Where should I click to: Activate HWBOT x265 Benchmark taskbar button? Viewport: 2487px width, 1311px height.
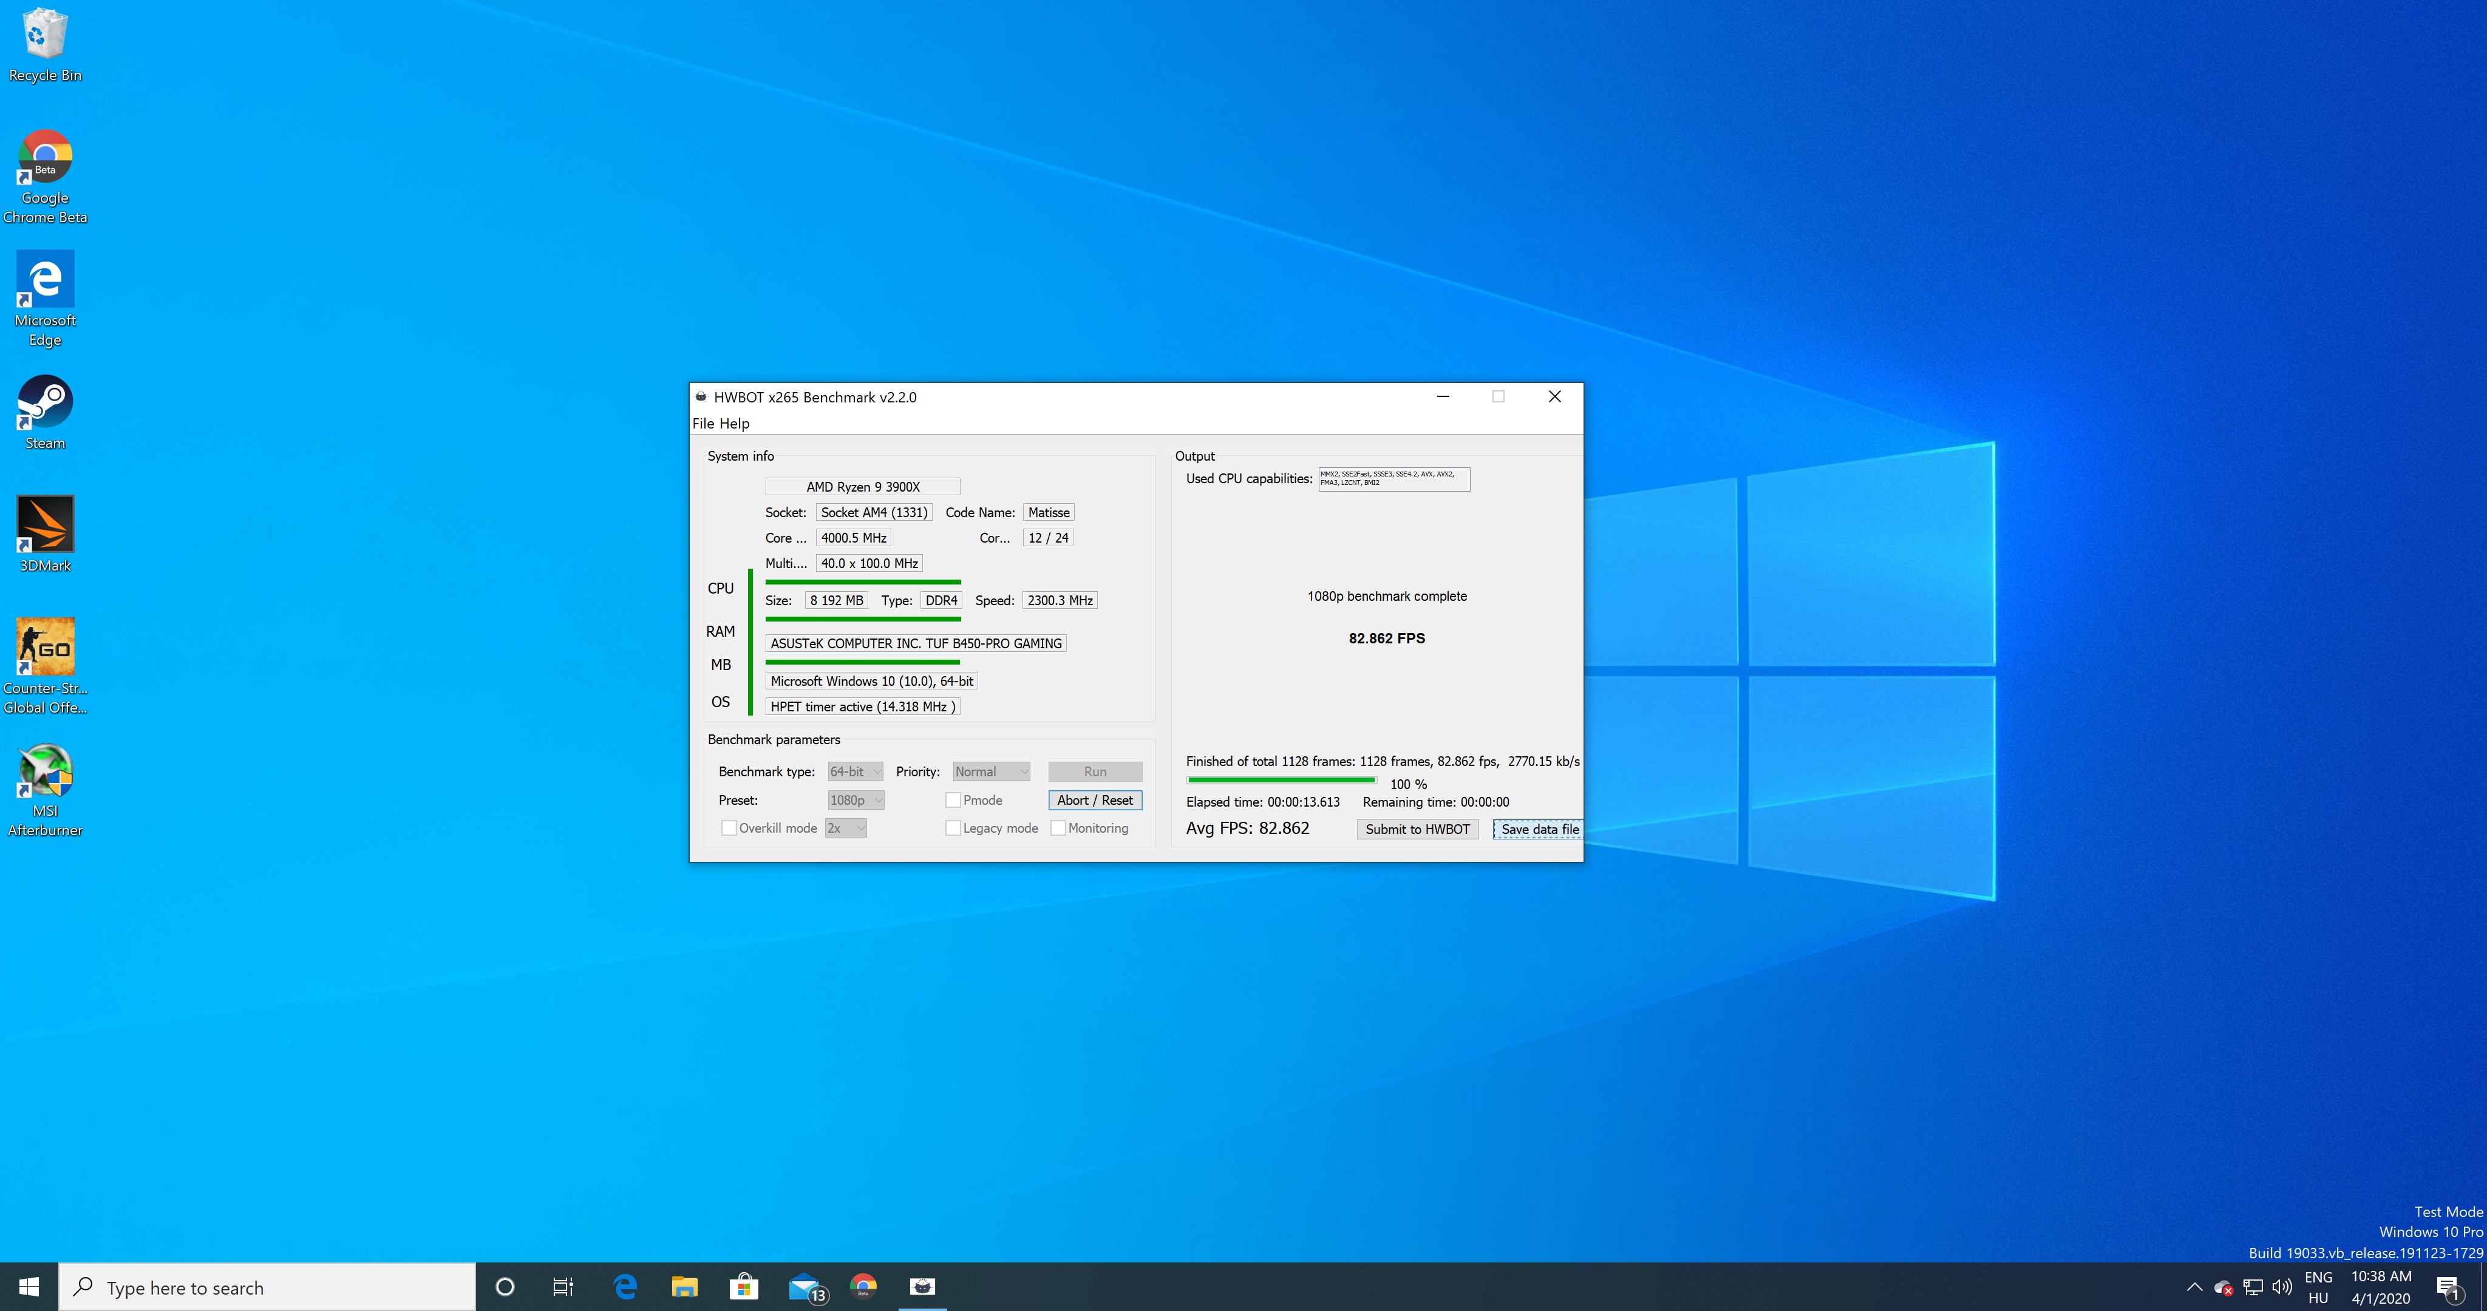(x=922, y=1287)
